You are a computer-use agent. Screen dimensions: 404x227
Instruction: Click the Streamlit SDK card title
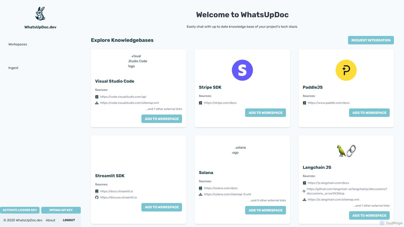[x=110, y=176]
